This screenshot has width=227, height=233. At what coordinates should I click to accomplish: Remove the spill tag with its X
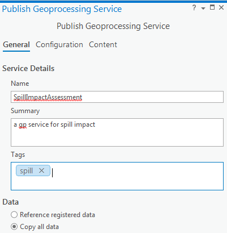coord(41,170)
